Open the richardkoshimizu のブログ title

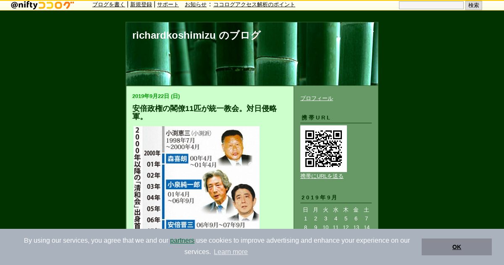(x=197, y=35)
